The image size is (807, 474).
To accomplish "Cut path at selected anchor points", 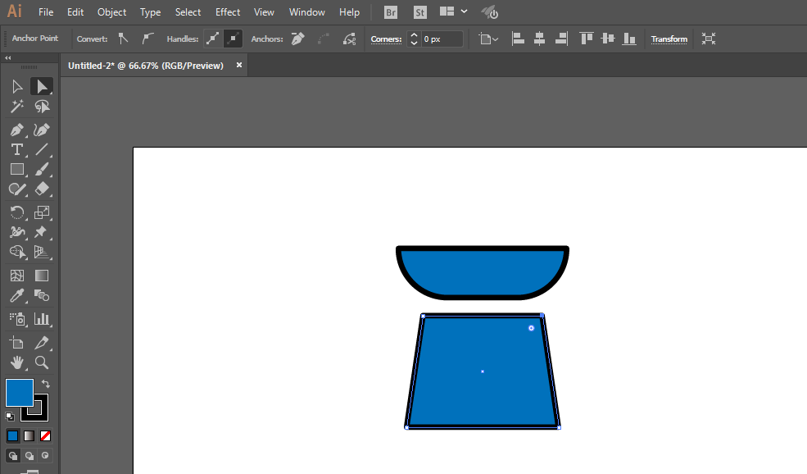I will (x=350, y=39).
